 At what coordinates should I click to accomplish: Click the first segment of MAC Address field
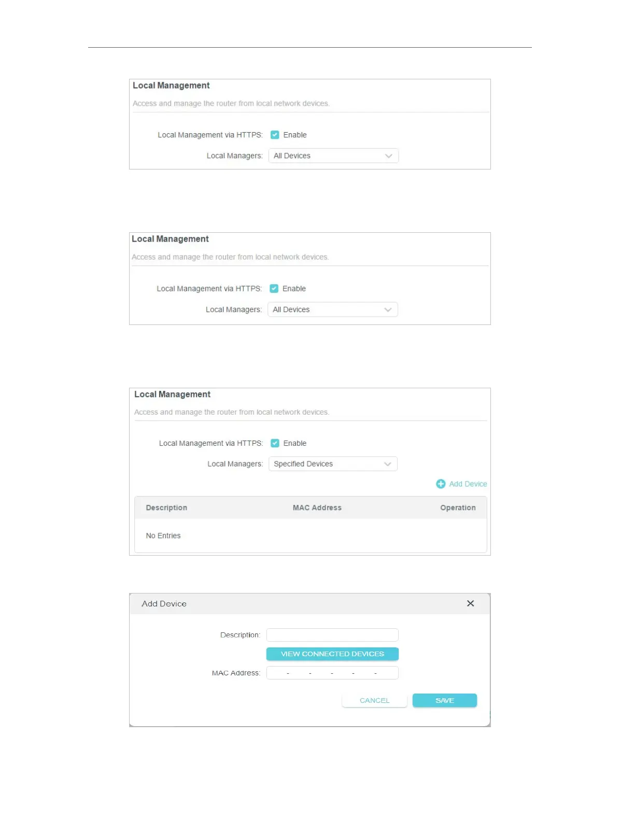(x=277, y=673)
